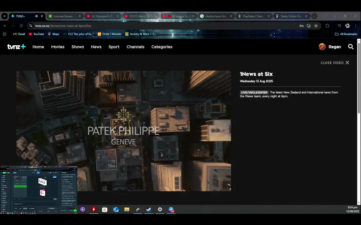Open Microsoft Store from the taskbar
The width and height of the screenshot is (361, 225).
[x=105, y=209]
